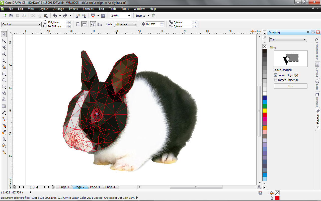The height and width of the screenshot is (201, 321).
Task: Toggle landscape page orientation
Action: 84,24
